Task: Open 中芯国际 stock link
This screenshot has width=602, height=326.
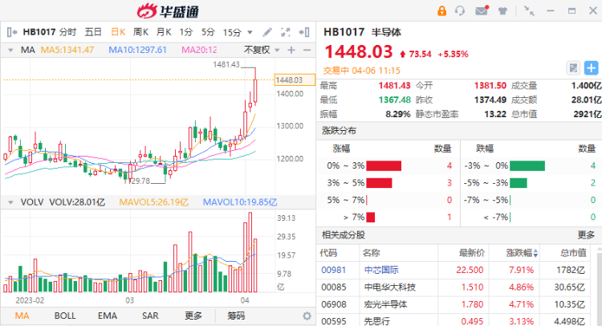Action: [x=381, y=270]
